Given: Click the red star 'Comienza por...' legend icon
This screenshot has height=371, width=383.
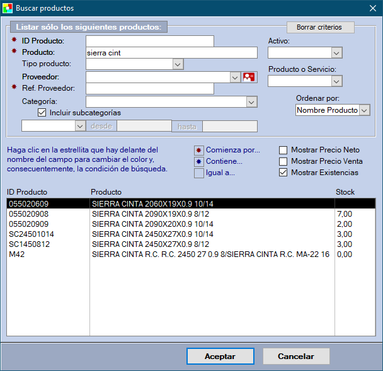Looking at the screenshot, I should [x=199, y=150].
